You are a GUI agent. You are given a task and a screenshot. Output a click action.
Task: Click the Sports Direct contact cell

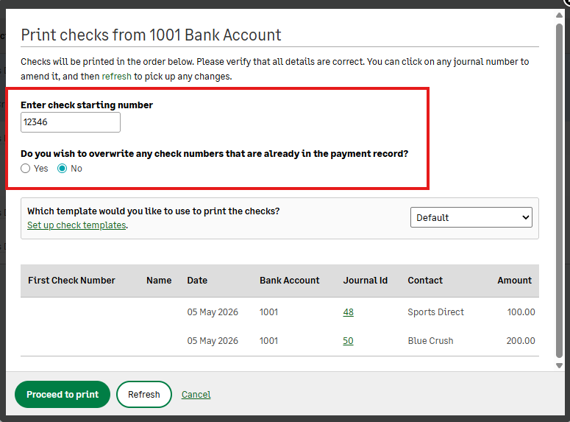click(436, 312)
